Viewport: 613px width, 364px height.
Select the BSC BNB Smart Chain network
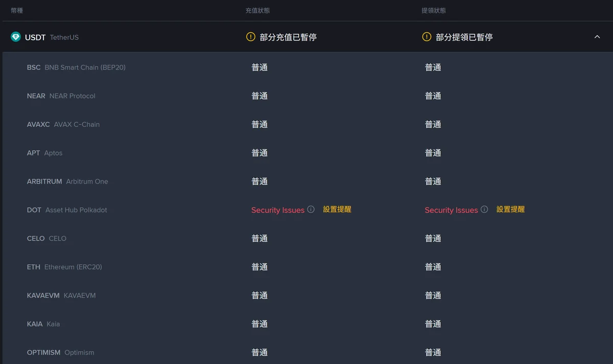(x=76, y=67)
